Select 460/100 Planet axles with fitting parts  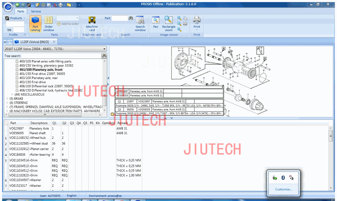click(x=45, y=61)
